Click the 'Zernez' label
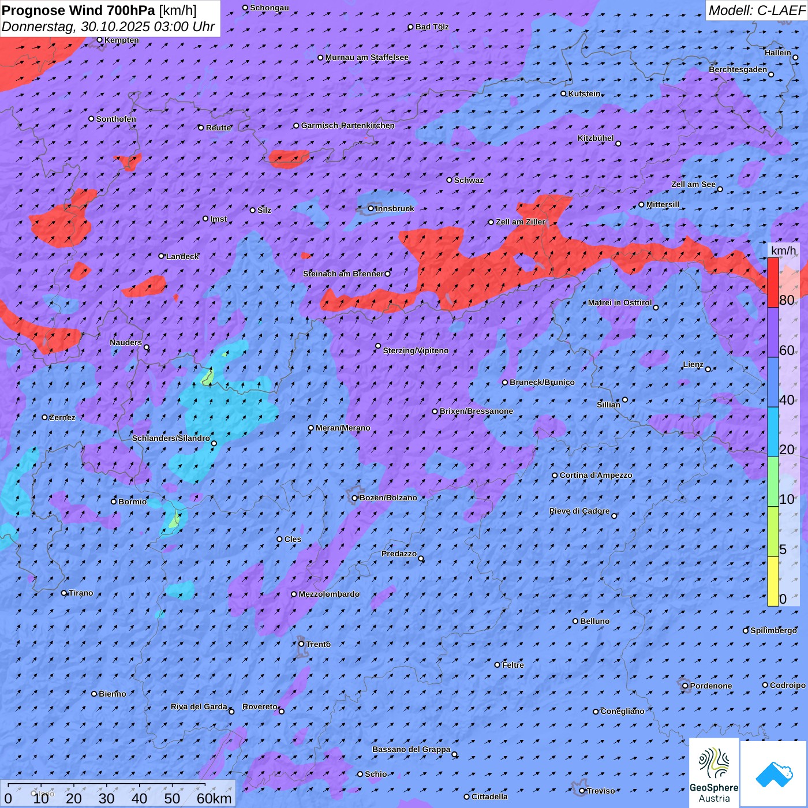This screenshot has height=808, width=808. coord(62,417)
